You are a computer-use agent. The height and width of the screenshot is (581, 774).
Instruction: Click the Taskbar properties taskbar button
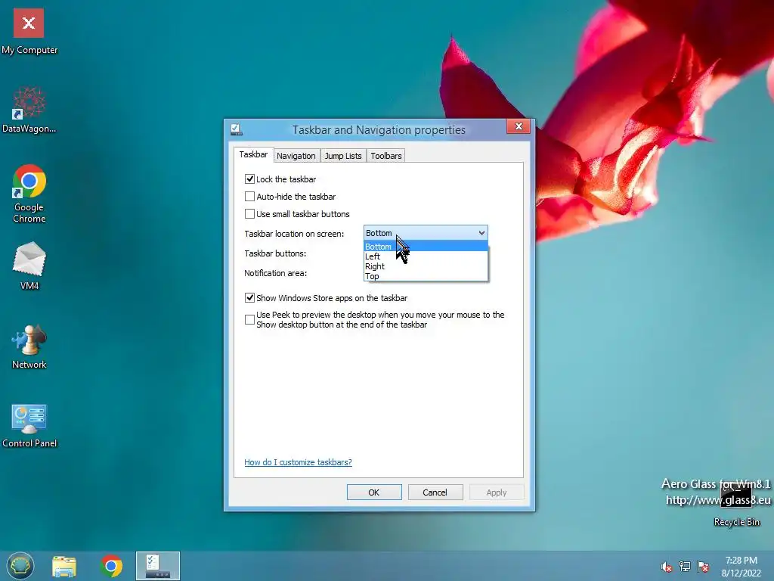[158, 566]
